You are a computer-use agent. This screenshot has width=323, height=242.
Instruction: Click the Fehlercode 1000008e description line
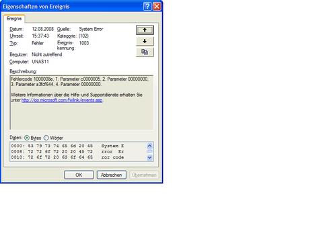pos(79,79)
